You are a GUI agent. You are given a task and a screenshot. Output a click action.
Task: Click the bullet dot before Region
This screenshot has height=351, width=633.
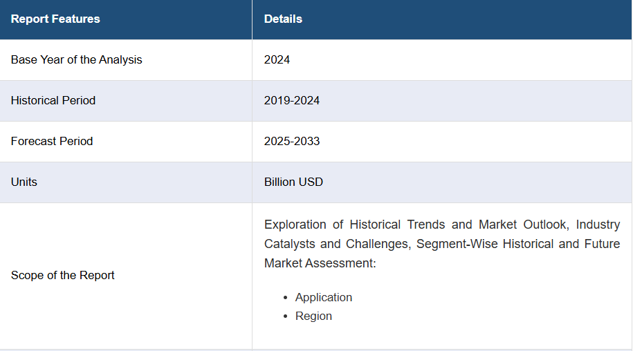pos(286,316)
